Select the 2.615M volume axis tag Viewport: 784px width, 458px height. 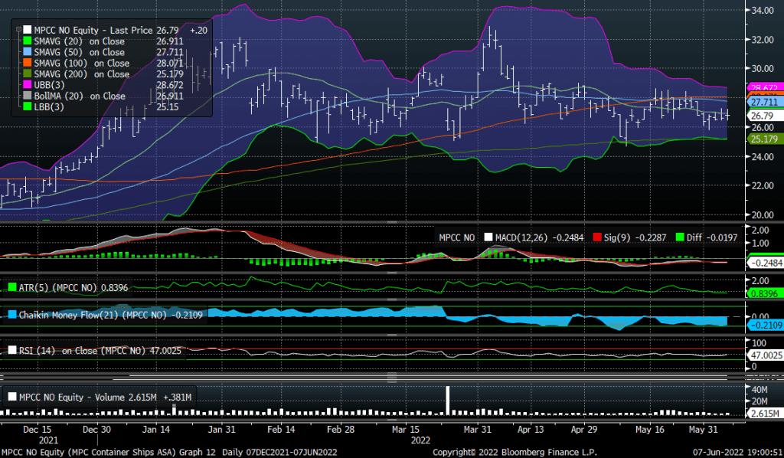coord(765,414)
